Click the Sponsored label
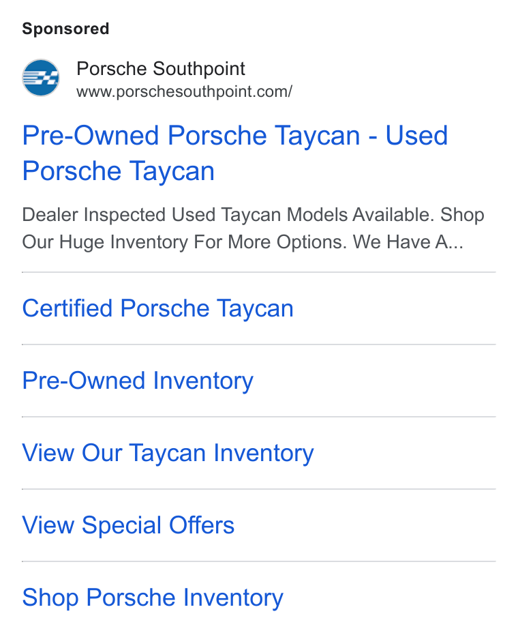Image resolution: width=518 pixels, height=633 pixels. coord(65,29)
